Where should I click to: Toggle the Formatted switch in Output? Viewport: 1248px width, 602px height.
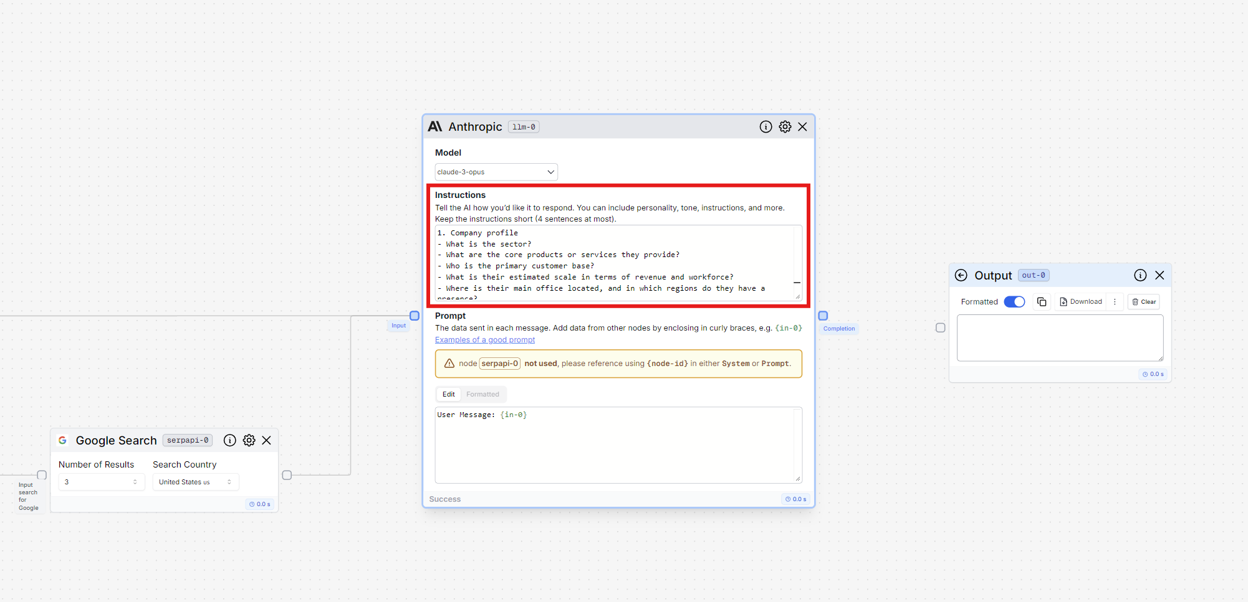tap(1014, 302)
